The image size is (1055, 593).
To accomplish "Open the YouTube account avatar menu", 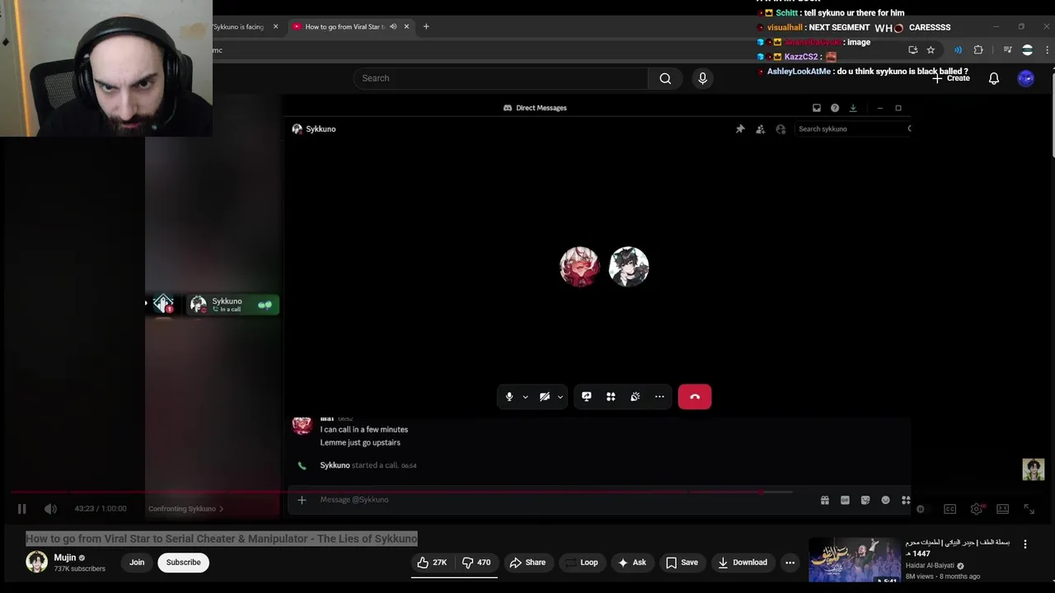I will [x=1025, y=78].
